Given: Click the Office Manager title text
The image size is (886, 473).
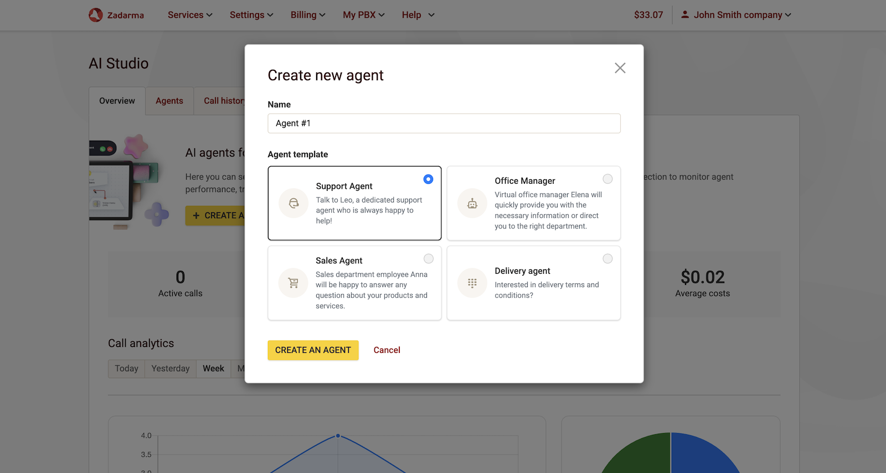Looking at the screenshot, I should coord(525,181).
